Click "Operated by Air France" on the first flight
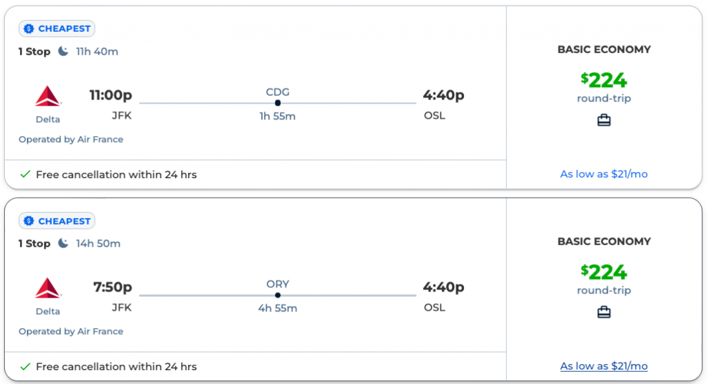 (71, 140)
